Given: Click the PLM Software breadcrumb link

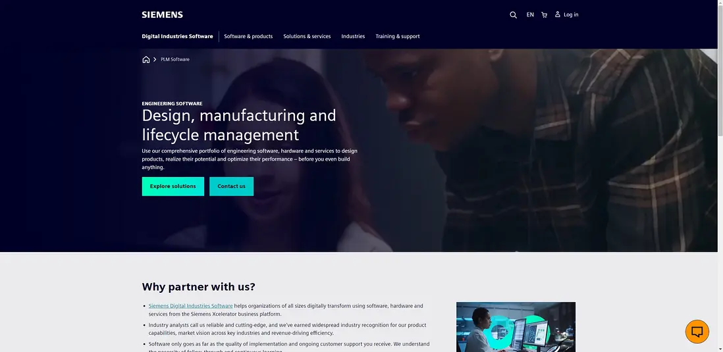Looking at the screenshot, I should tap(175, 59).
